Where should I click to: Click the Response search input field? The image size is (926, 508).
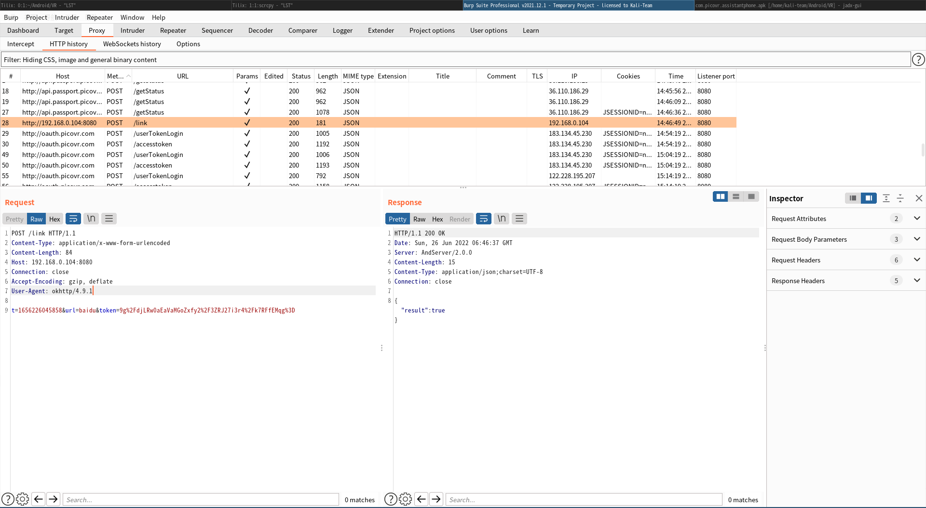[584, 499]
